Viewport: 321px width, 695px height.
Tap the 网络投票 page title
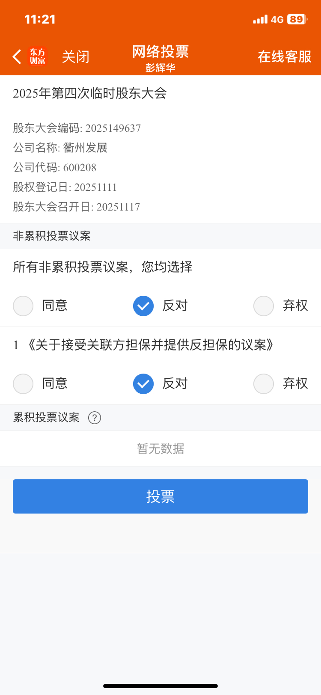point(160,52)
